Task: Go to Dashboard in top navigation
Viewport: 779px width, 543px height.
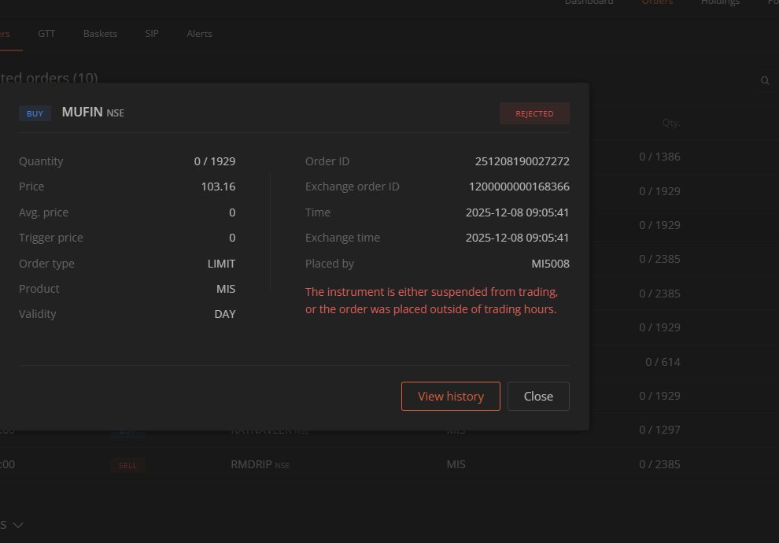Action: pyautogui.click(x=589, y=2)
